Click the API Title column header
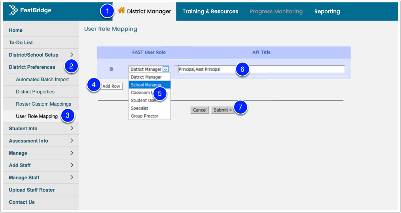 point(261,52)
